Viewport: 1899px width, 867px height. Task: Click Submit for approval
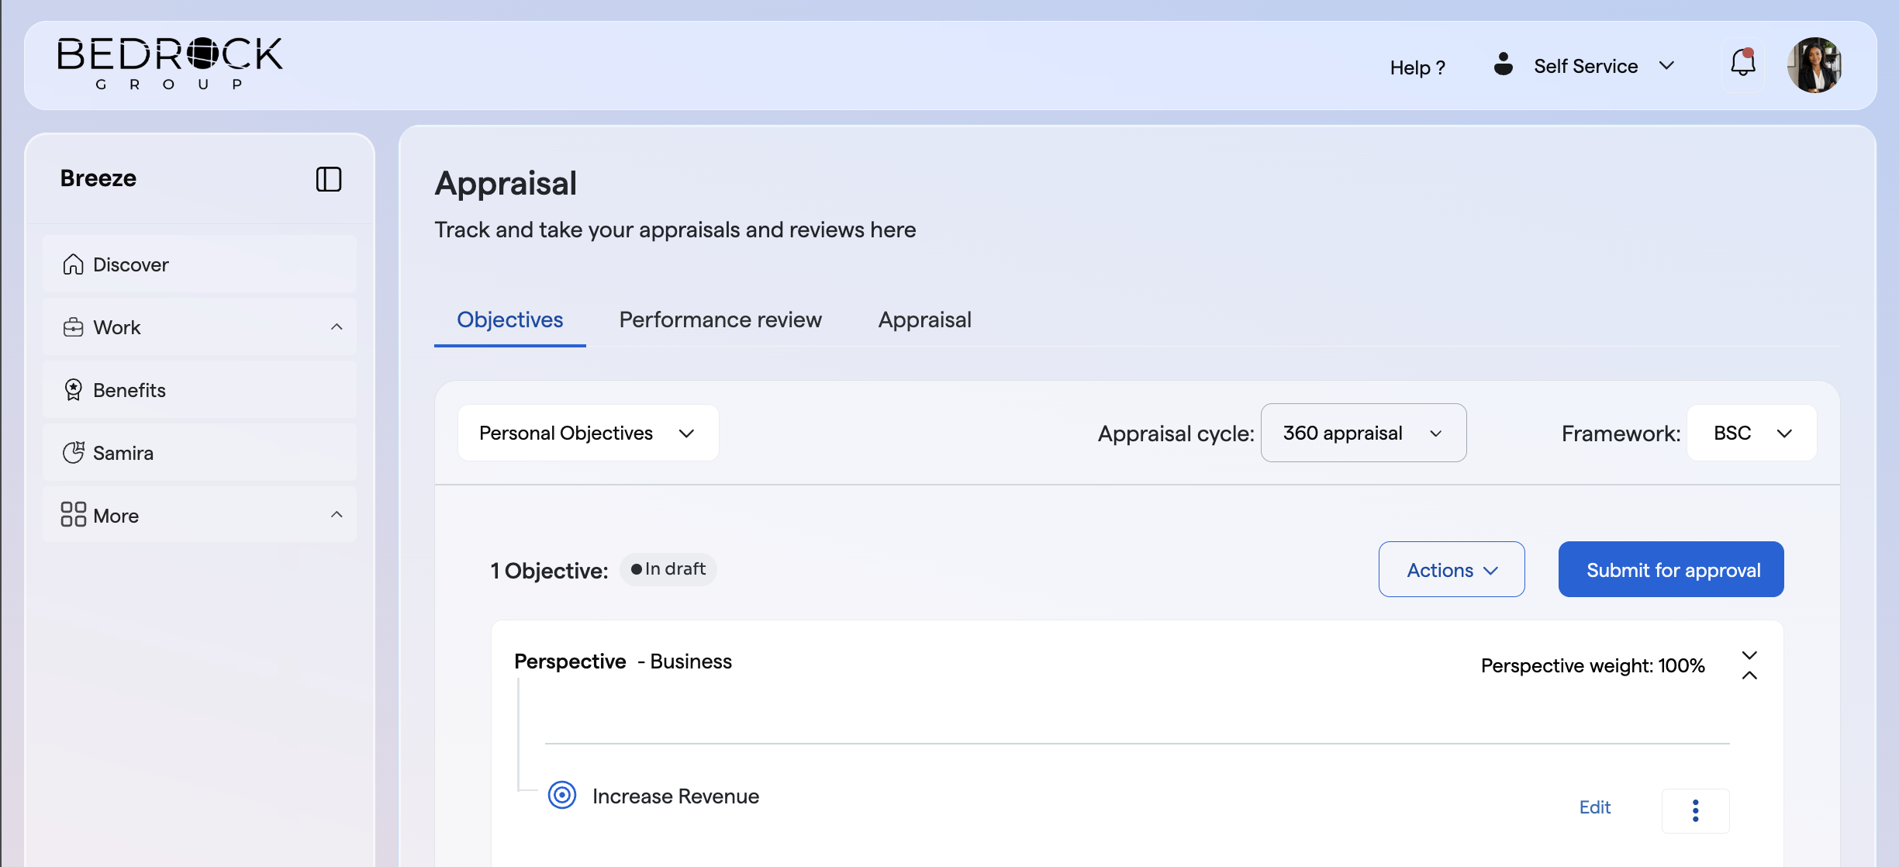1671,569
